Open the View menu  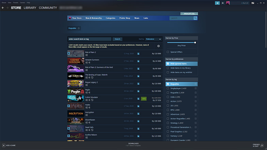10,3
